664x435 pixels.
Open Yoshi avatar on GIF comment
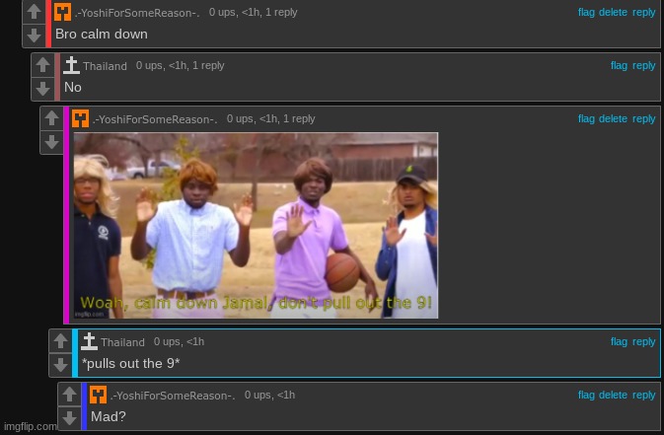click(81, 118)
